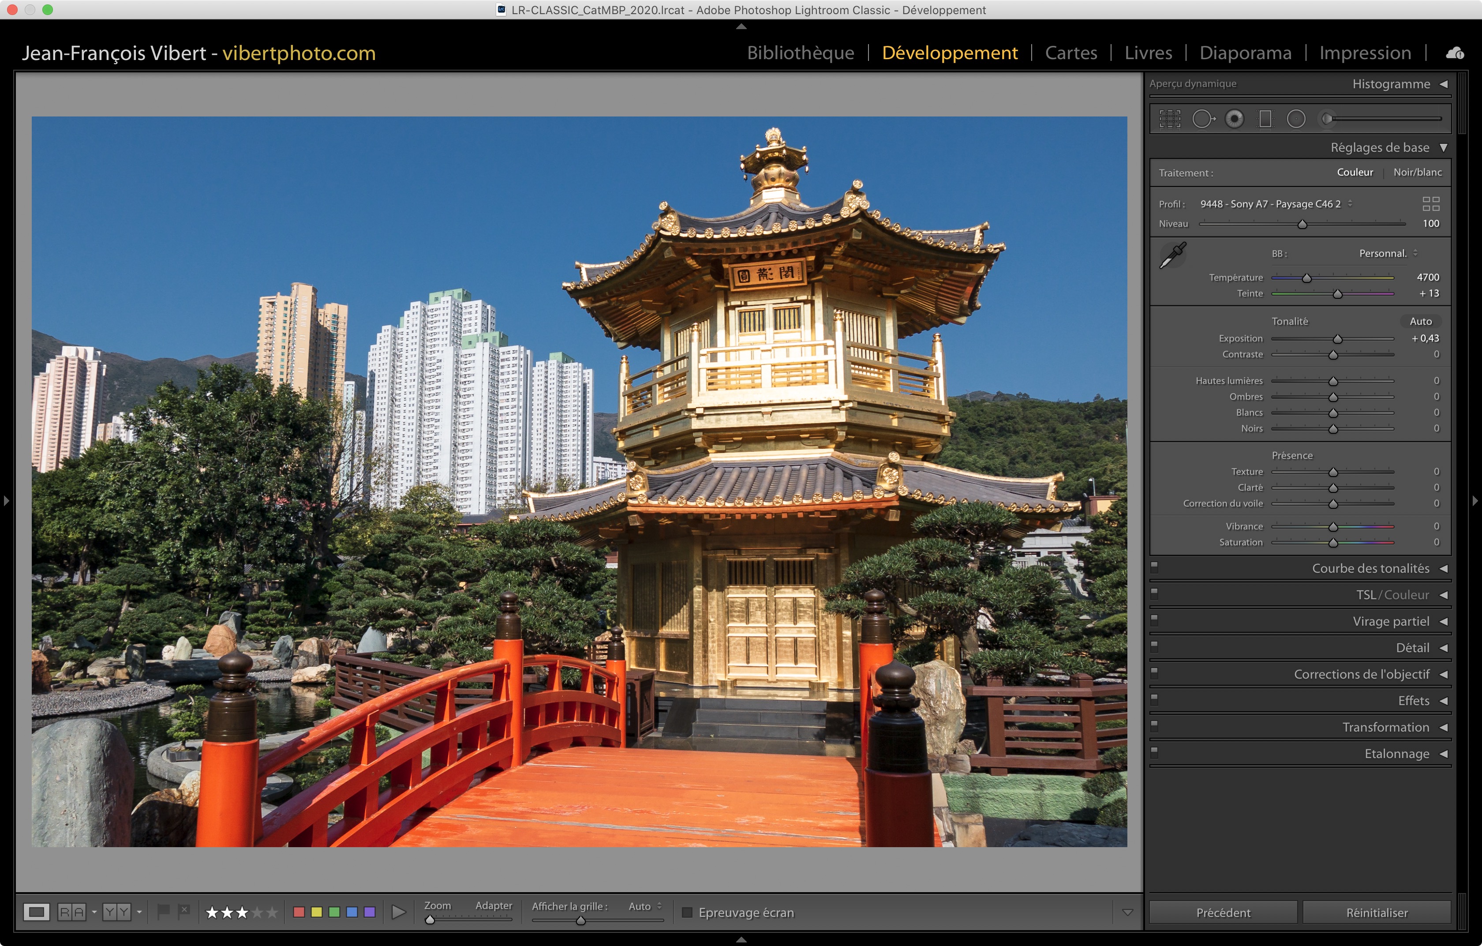Select the Radial Filter tool
This screenshot has width=1482, height=946.
(1296, 119)
